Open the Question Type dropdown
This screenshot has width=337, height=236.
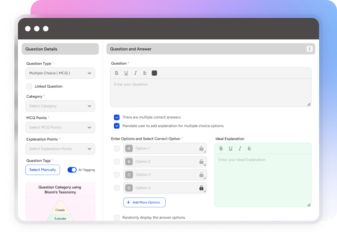60,73
